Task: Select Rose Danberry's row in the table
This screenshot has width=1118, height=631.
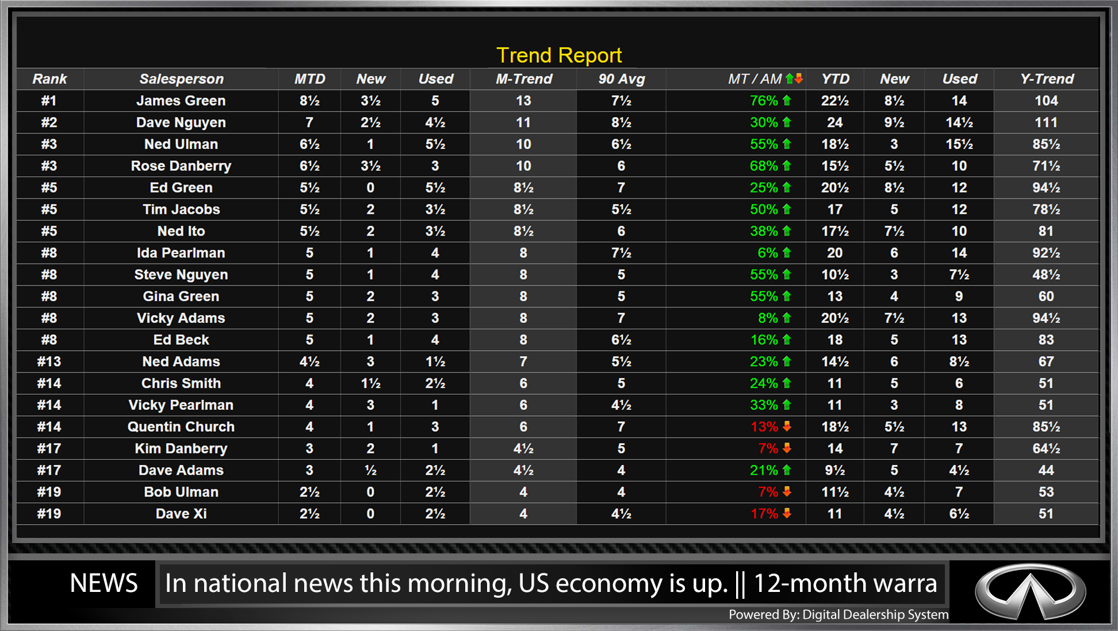Action: [181, 166]
